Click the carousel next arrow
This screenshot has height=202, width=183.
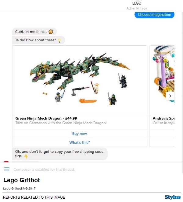pyautogui.click(x=170, y=96)
